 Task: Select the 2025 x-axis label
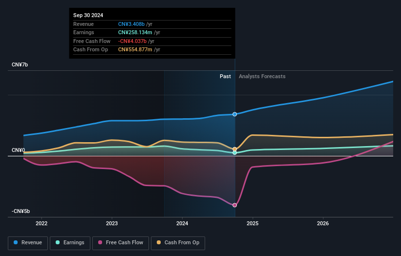pyautogui.click(x=253, y=223)
